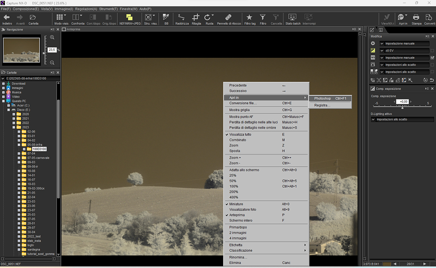Click the zoom-in magnifier in Navigazione panel
The image size is (436, 268).
(52, 38)
